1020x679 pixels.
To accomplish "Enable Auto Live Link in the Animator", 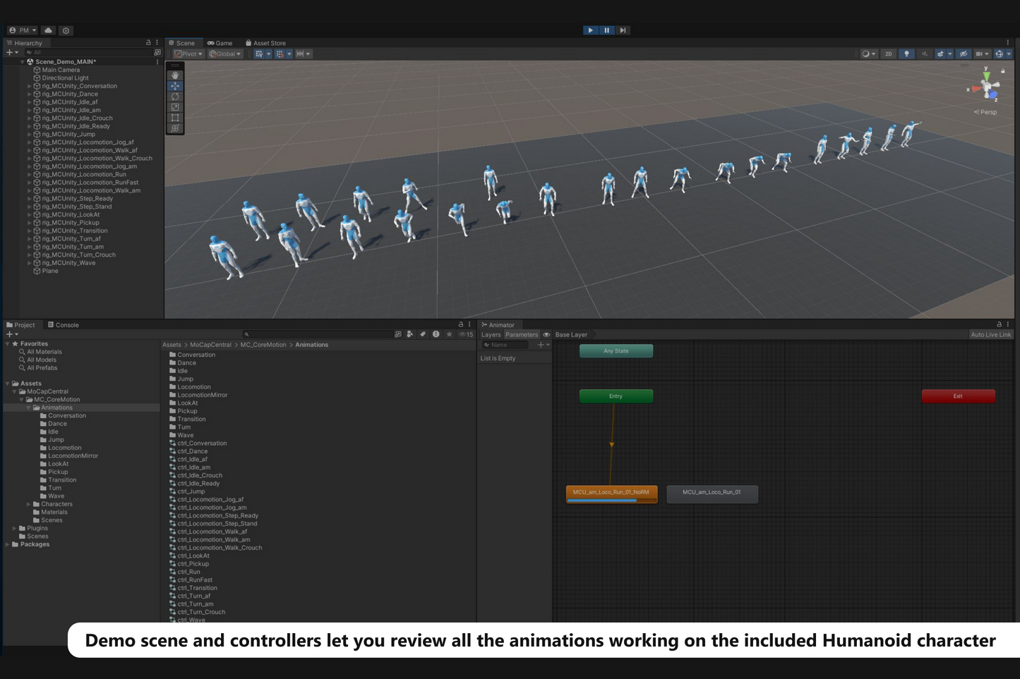I will [x=990, y=334].
